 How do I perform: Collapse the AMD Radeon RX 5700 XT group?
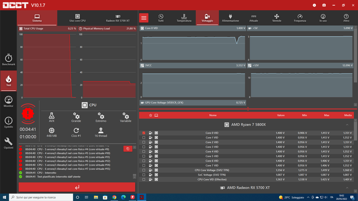pos(347,188)
